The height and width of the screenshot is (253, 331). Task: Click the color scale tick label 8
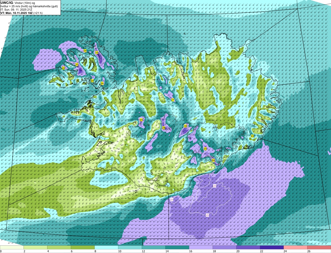pos(95,251)
